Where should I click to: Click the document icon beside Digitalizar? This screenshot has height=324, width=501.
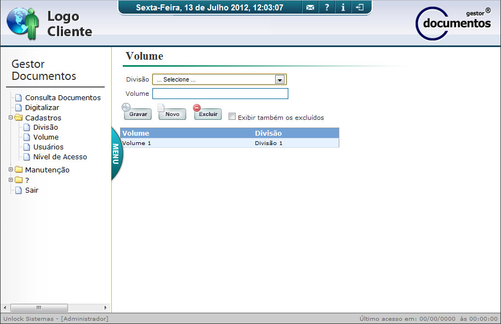tap(19, 108)
